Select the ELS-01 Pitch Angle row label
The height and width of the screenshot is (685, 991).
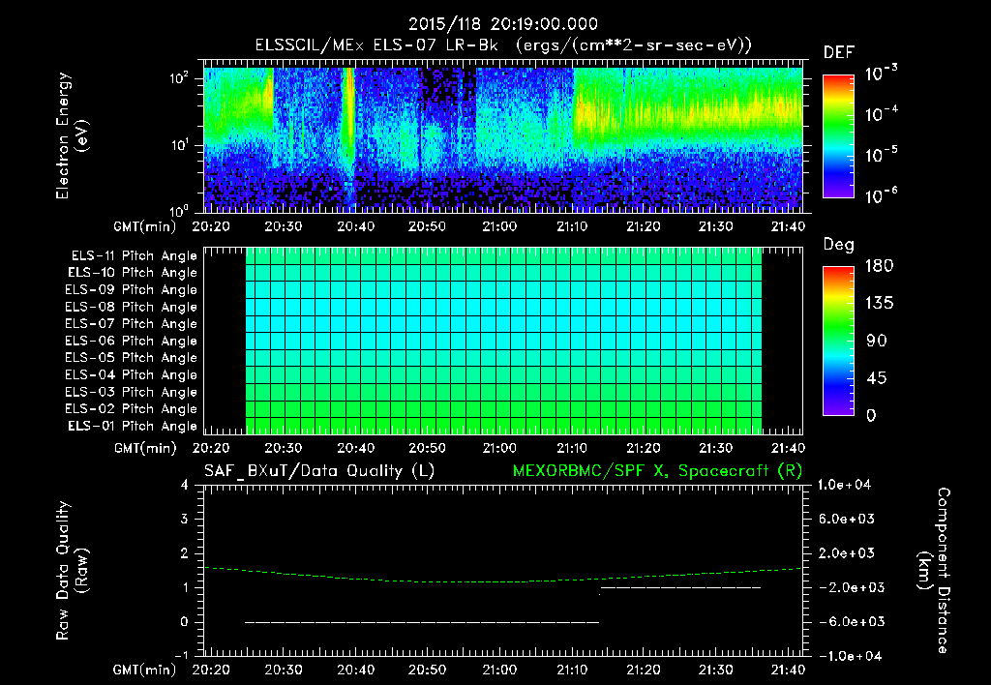132,426
